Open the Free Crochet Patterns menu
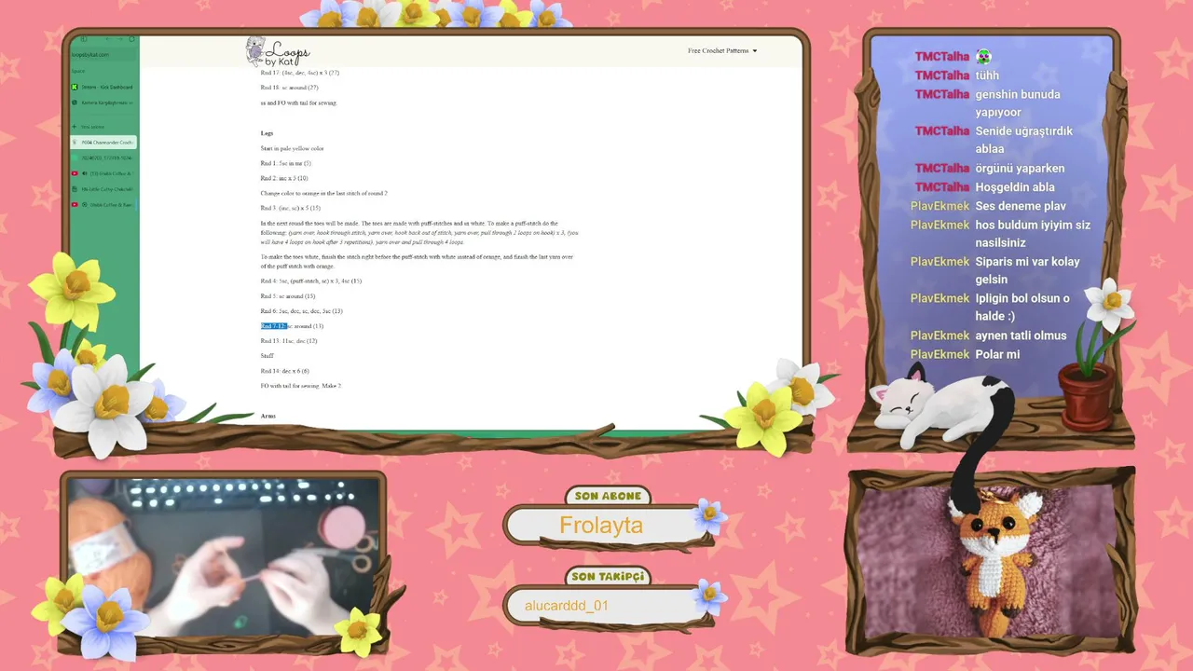 (x=722, y=50)
